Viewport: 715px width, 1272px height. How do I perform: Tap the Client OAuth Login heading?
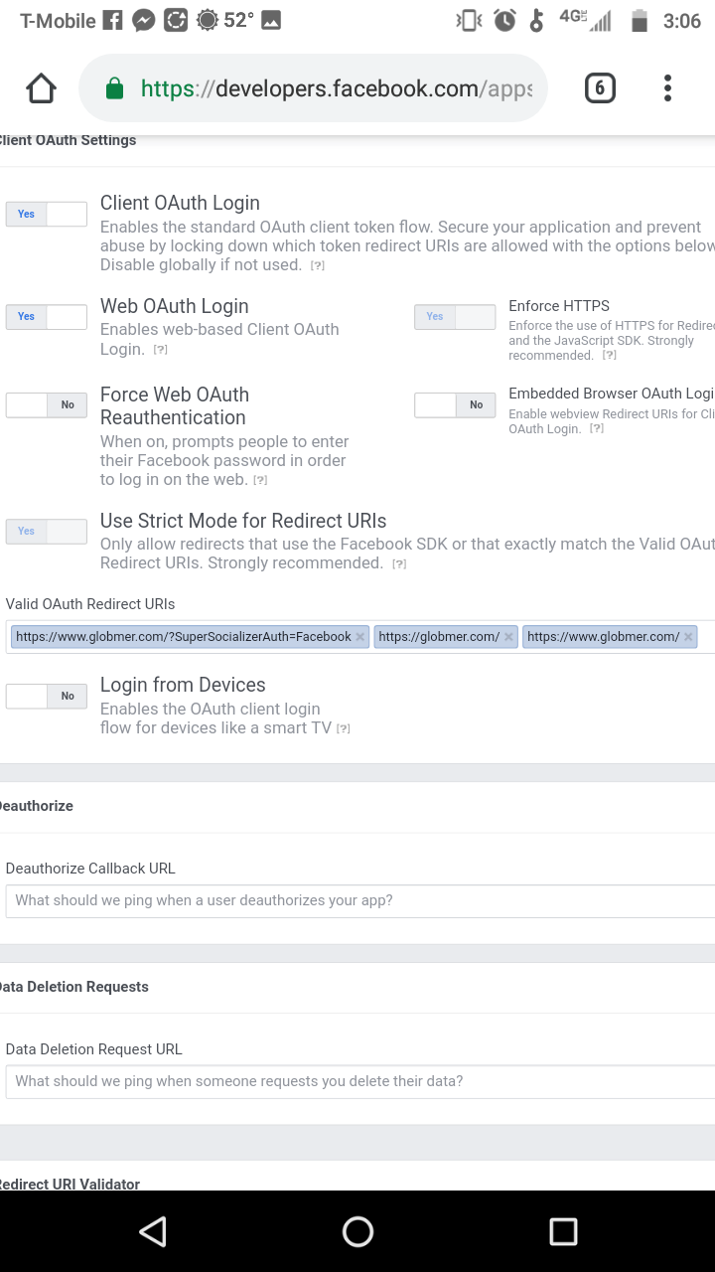(180, 203)
